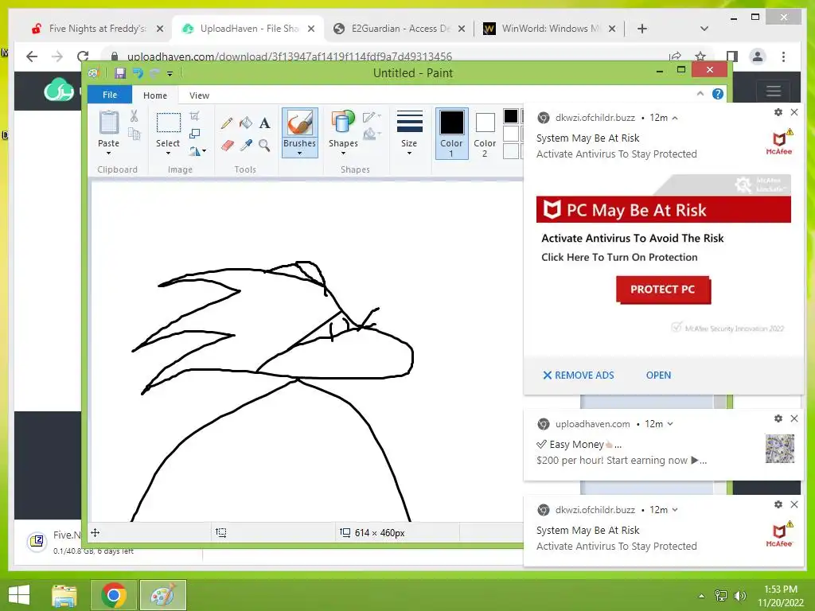The image size is (815, 611).
Task: Click the Copy icon in Clipboard group
Action: 134,134
